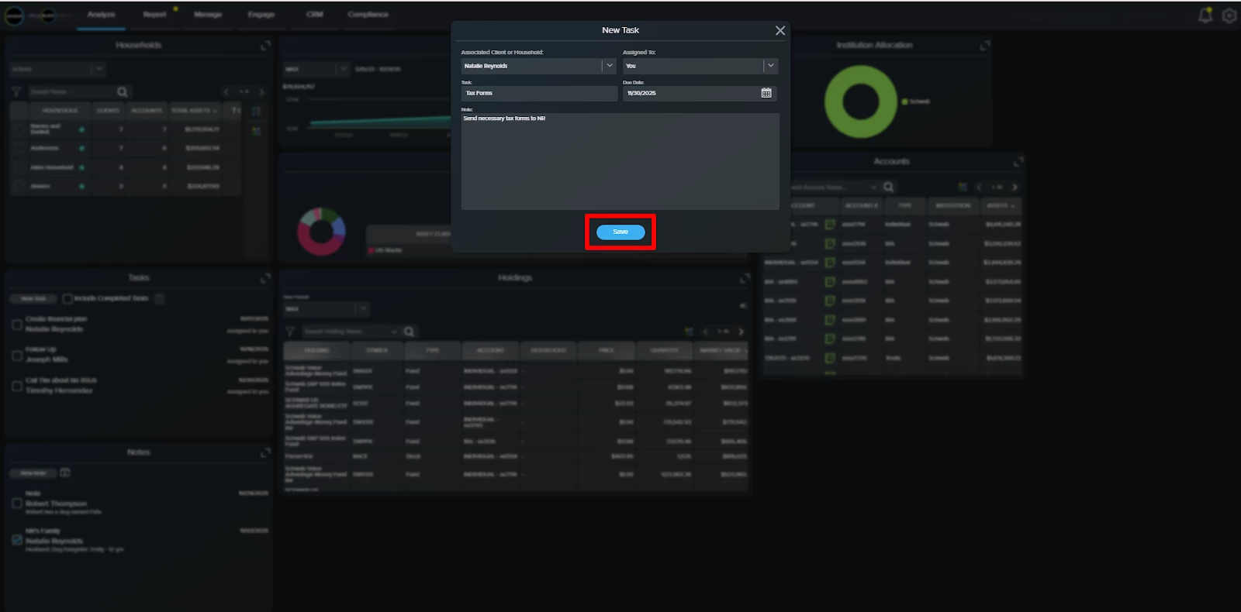The image size is (1241, 612).
Task: Open the Due Date calendar picker icon
Action: point(766,93)
